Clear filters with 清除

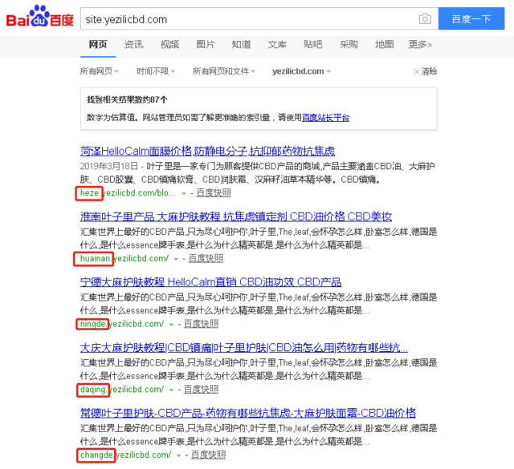pos(425,71)
